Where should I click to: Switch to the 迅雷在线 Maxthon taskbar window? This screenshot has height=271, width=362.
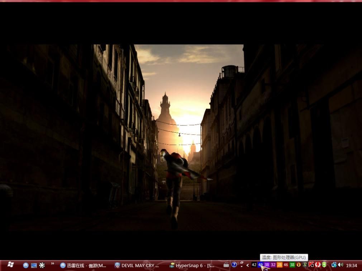coord(84,266)
